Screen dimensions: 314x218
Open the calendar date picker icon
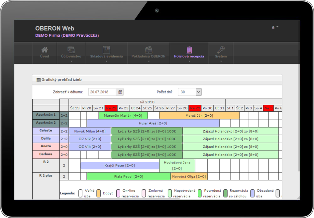coord(120,92)
